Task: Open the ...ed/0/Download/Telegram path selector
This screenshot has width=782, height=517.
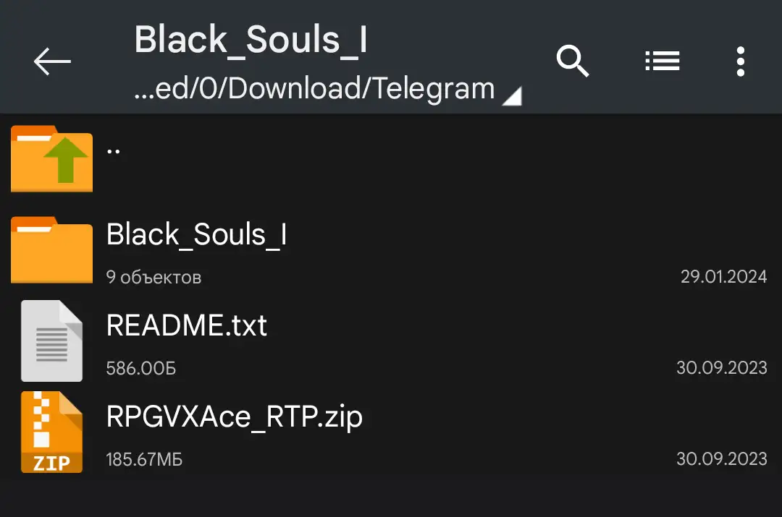Action: (314, 89)
